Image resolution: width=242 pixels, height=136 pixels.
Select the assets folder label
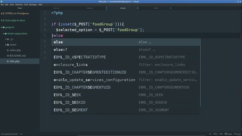(13, 45)
